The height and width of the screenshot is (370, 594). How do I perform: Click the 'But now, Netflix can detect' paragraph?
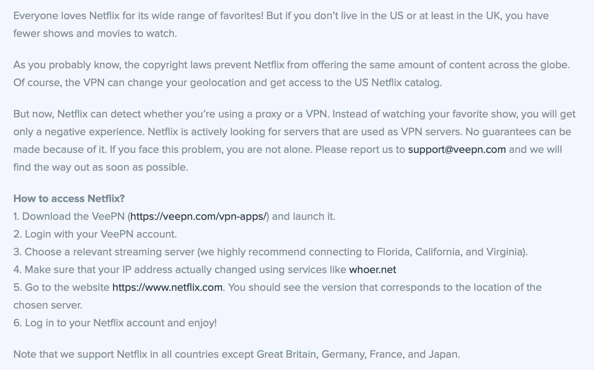294,141
